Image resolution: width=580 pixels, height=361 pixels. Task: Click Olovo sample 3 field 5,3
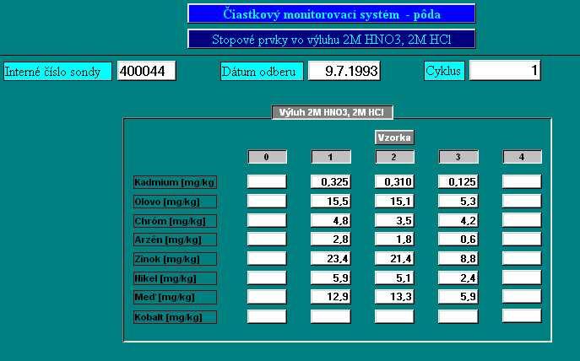click(458, 201)
